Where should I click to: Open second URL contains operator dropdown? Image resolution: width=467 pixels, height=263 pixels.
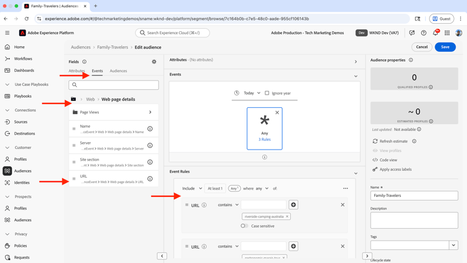228,246
